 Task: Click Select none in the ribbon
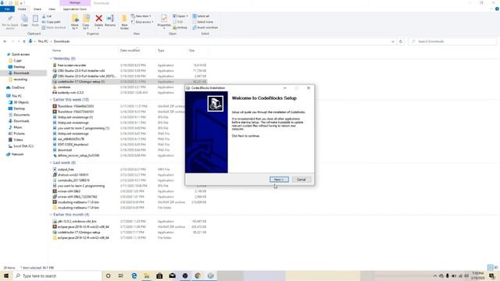coord(203,22)
